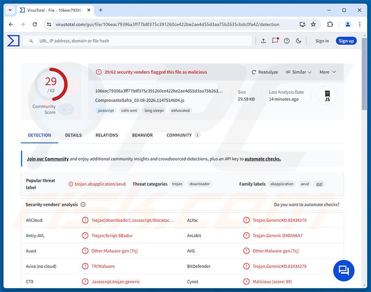Click the ALYac detection alert icon

[x=246, y=220]
